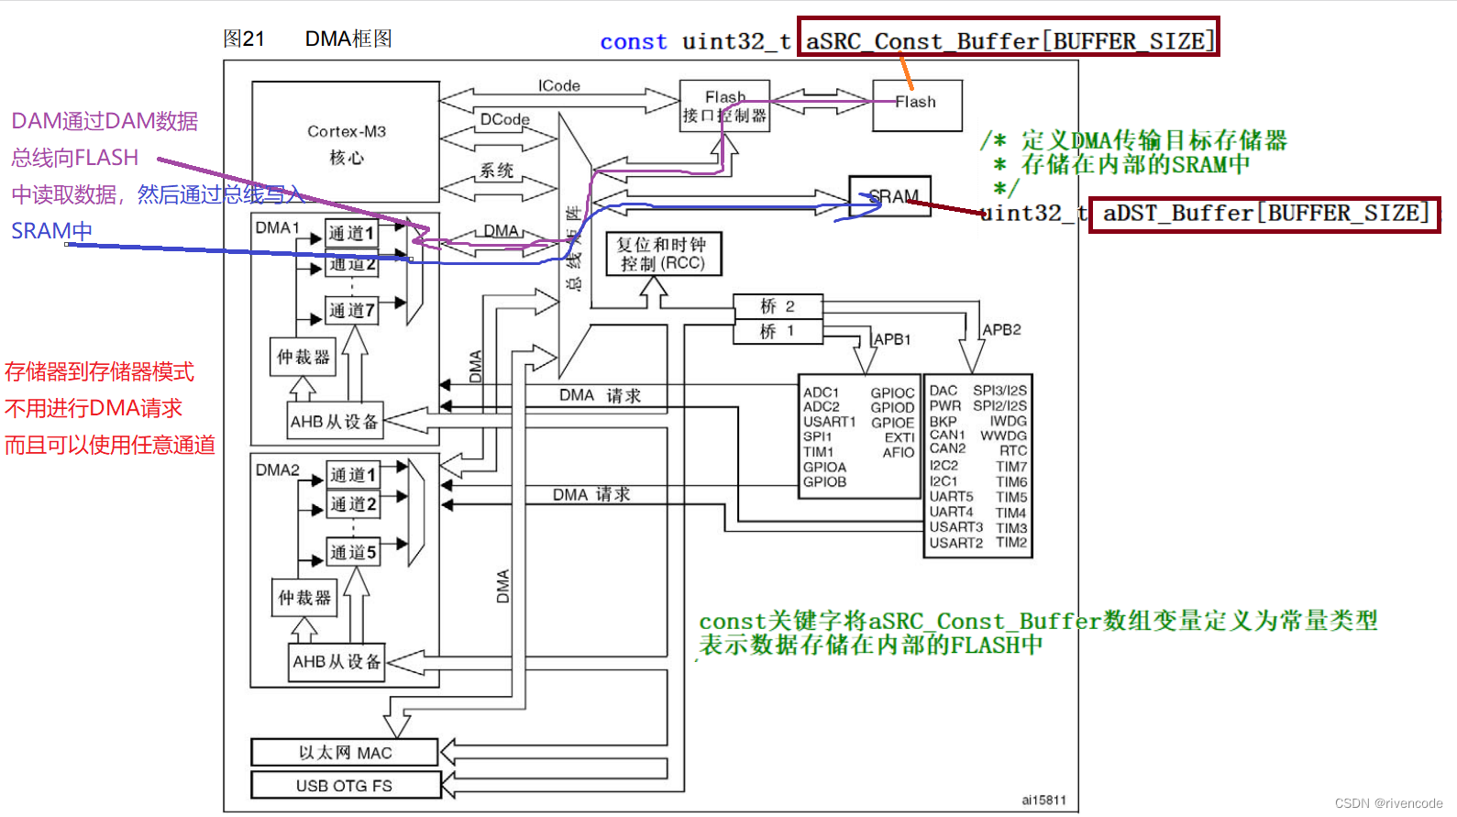
Task: Click the 'I2C2' peripheral entry
Action: coord(944,465)
